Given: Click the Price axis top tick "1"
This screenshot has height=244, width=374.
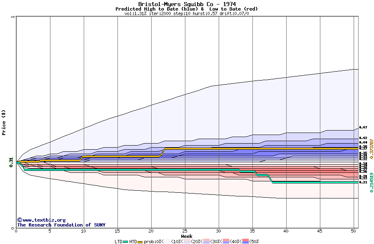Looking at the screenshot, I should (13, 17).
